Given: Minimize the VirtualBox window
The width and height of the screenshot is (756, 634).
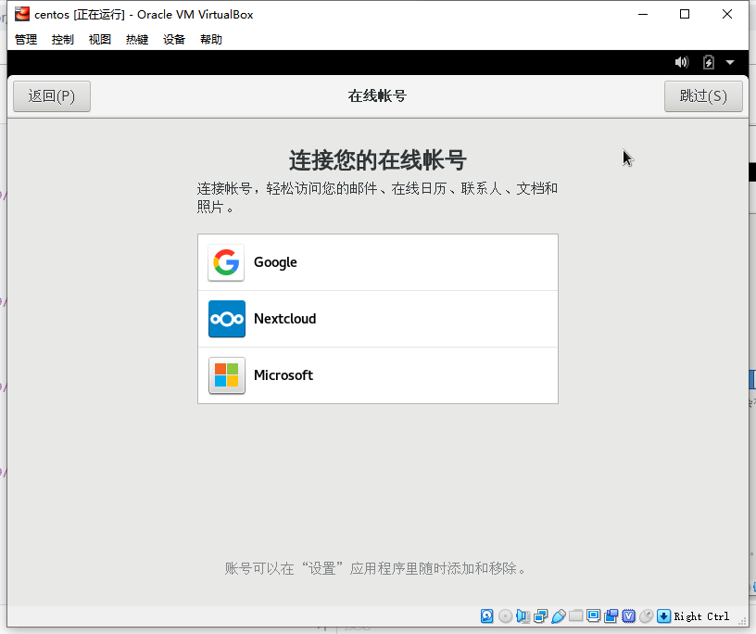Looking at the screenshot, I should (643, 15).
